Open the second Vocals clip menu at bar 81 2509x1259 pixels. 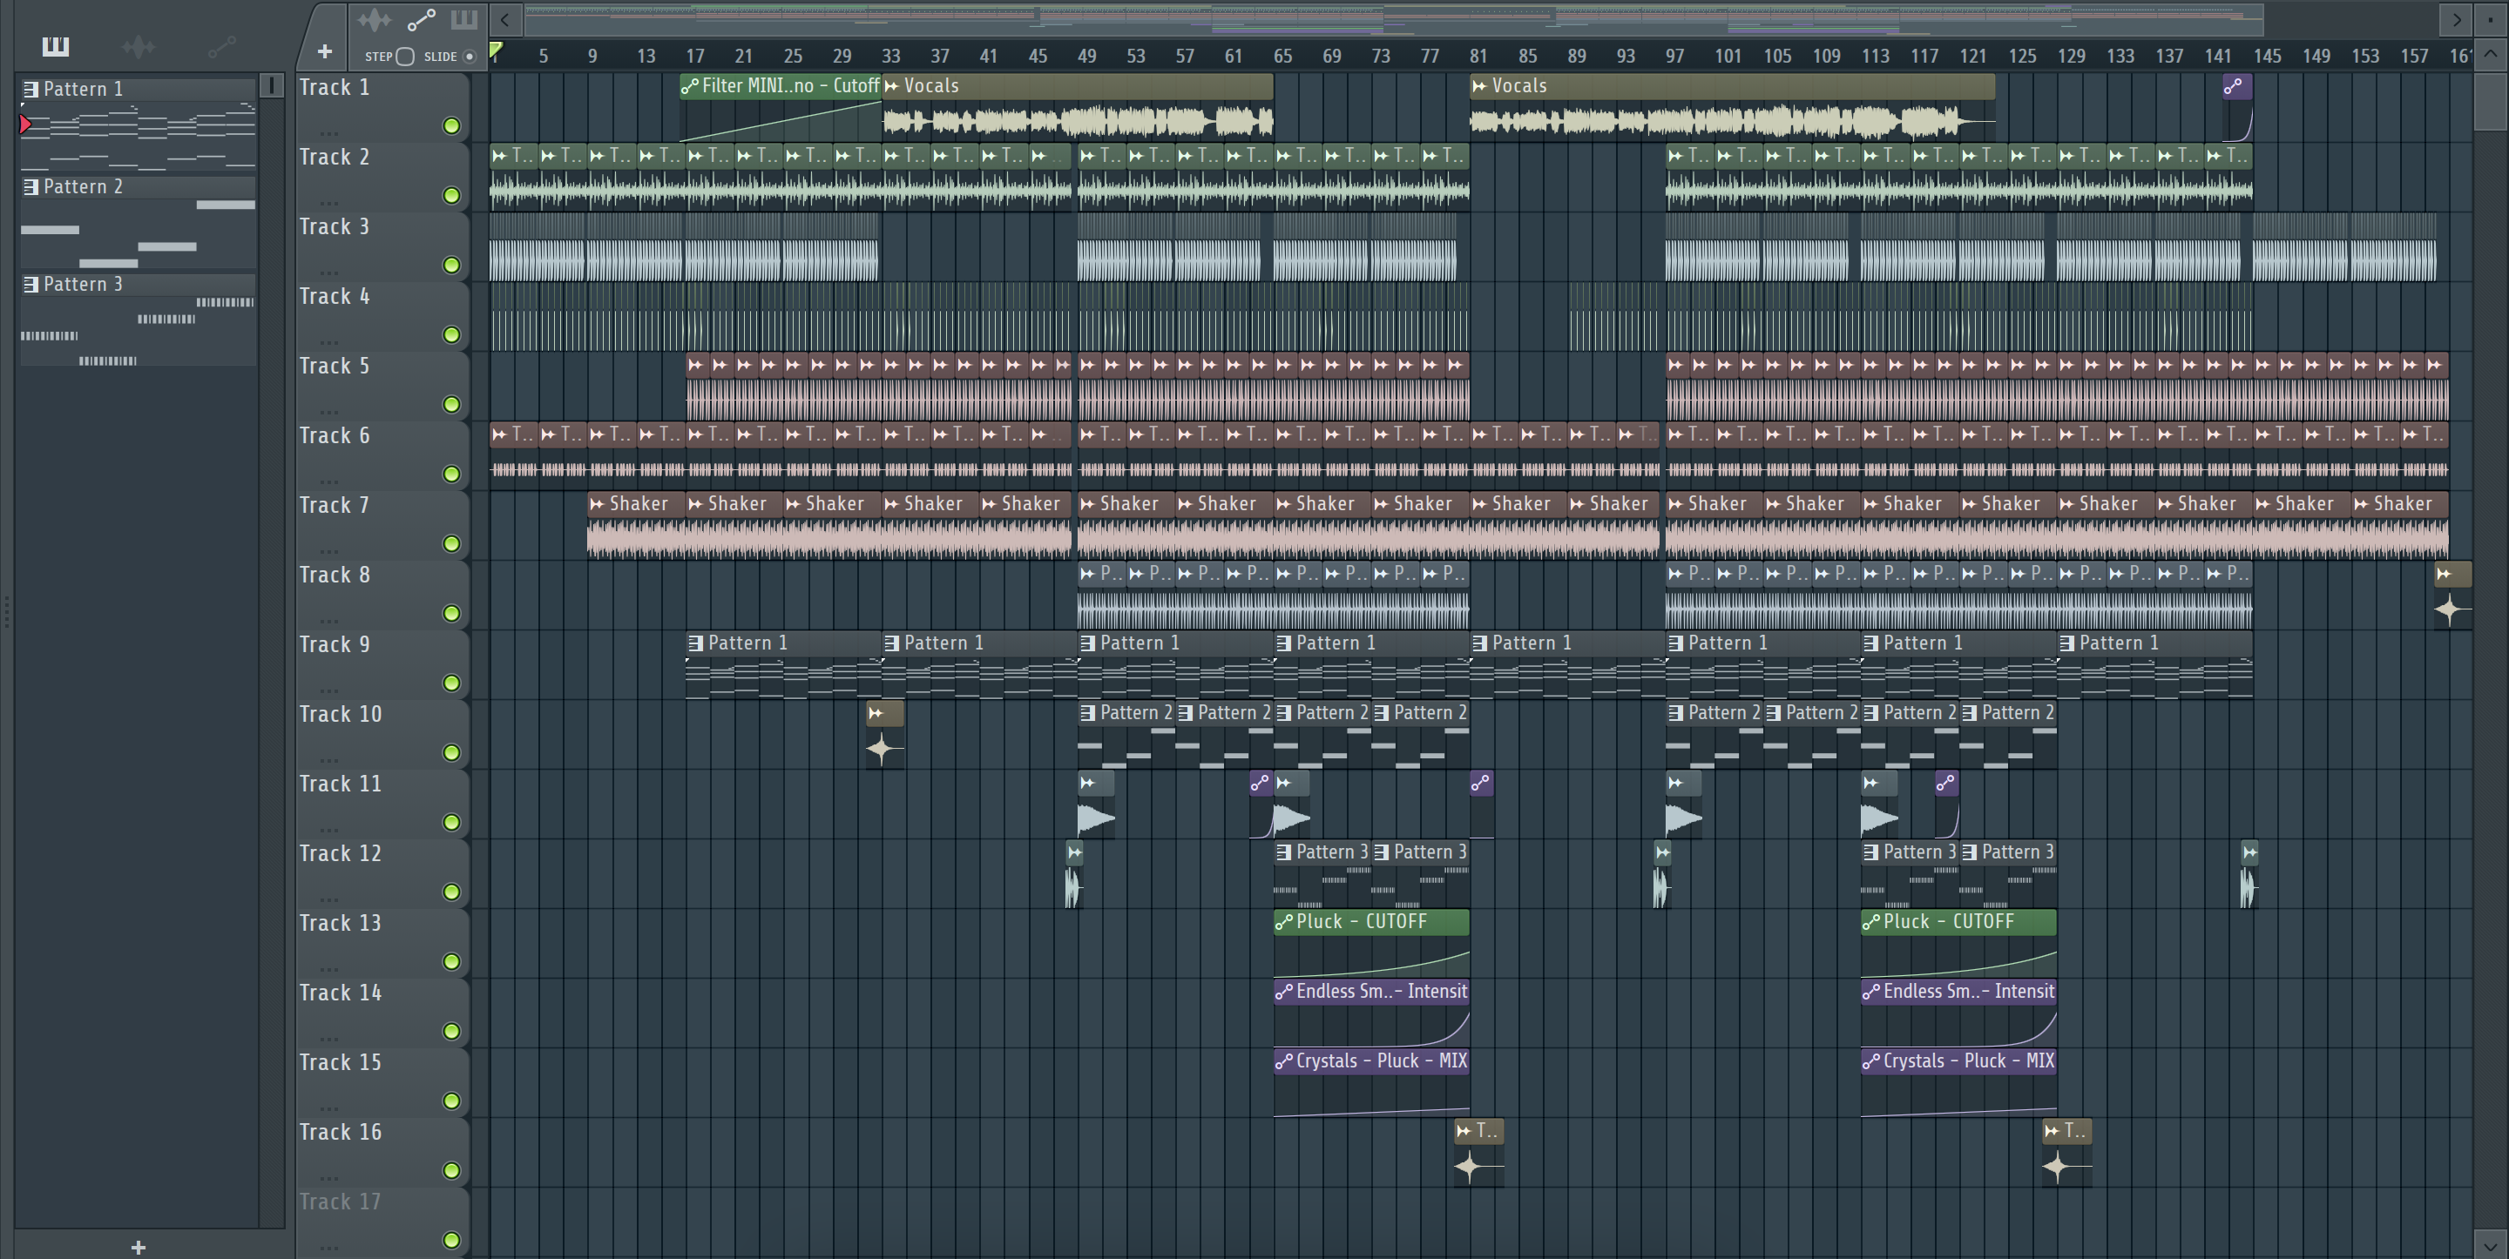1479,85
